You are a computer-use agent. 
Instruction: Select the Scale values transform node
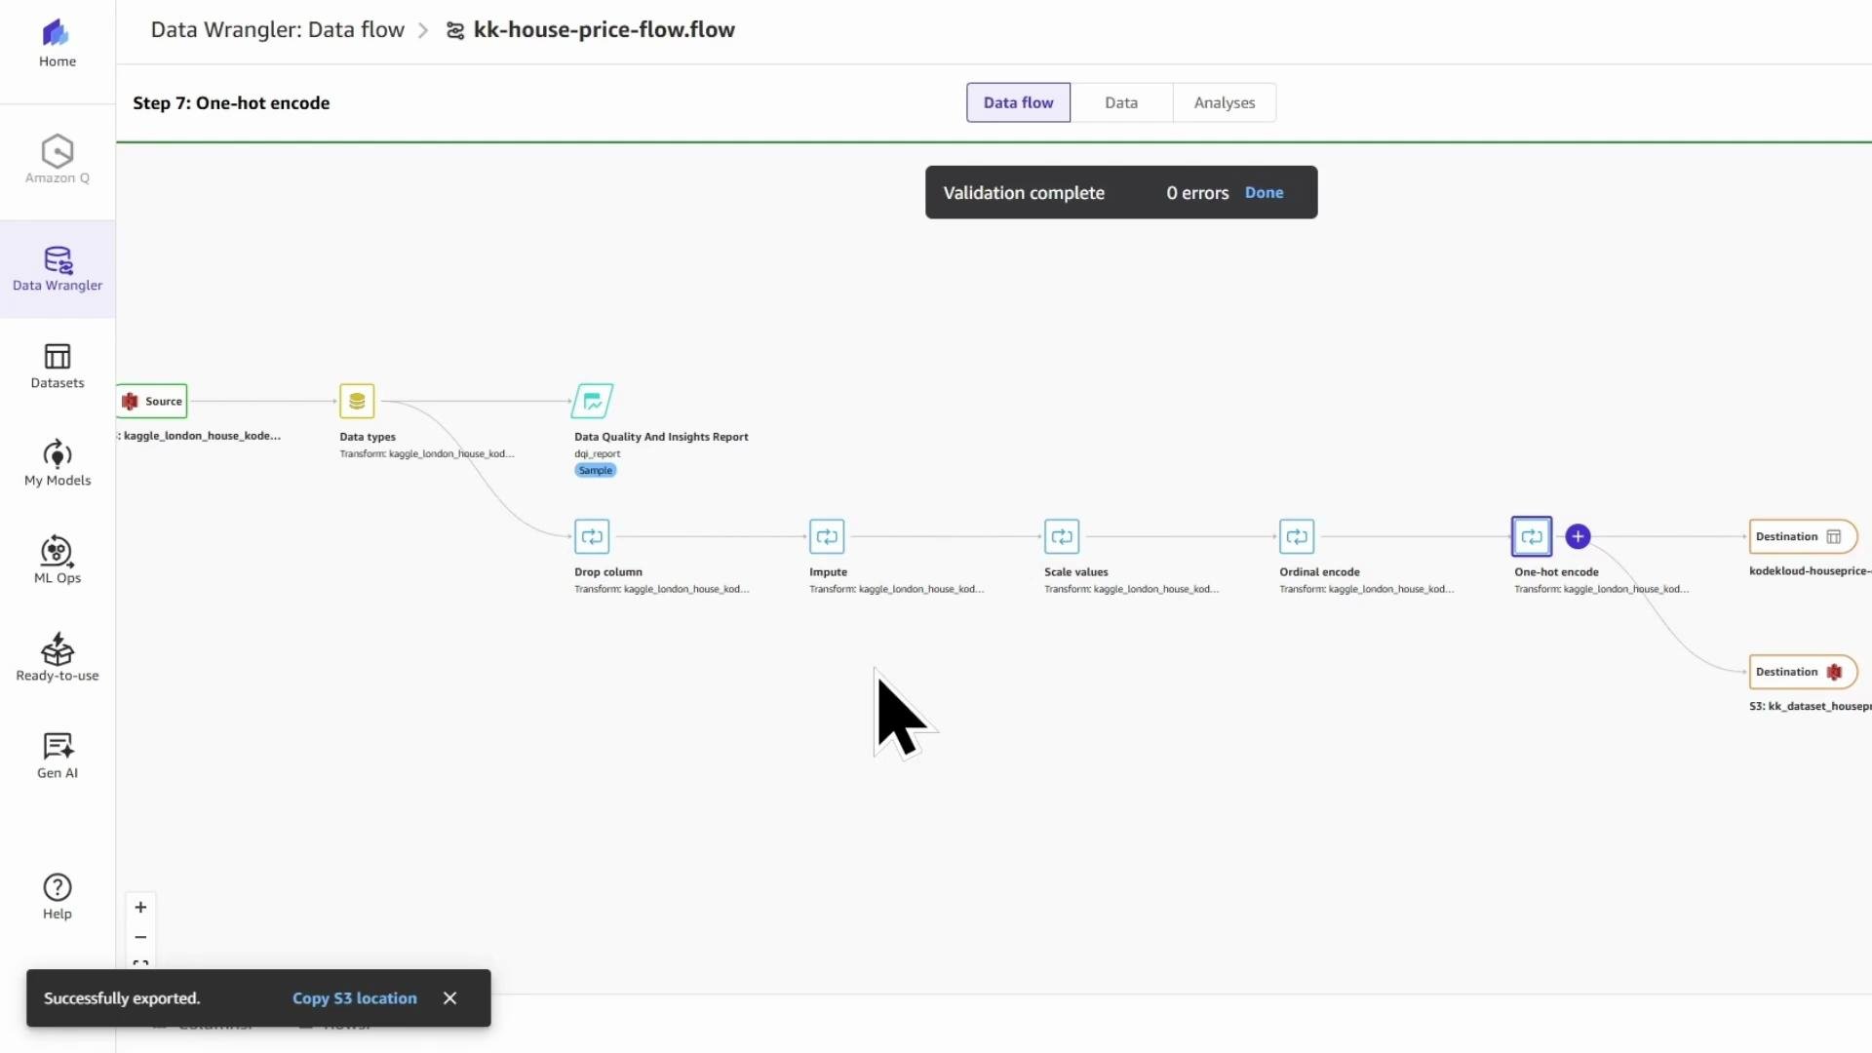tap(1062, 536)
